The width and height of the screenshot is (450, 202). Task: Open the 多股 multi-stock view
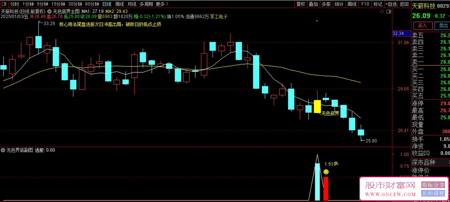(x=326, y=4)
